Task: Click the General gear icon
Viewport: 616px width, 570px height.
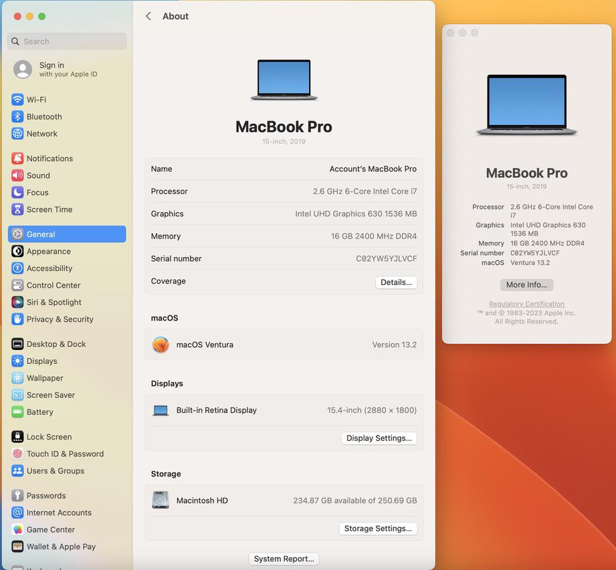Action: pyautogui.click(x=17, y=234)
